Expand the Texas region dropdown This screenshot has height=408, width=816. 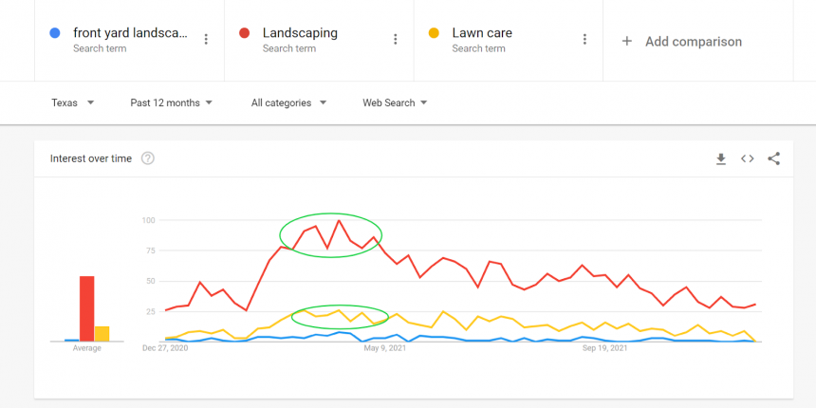point(73,102)
